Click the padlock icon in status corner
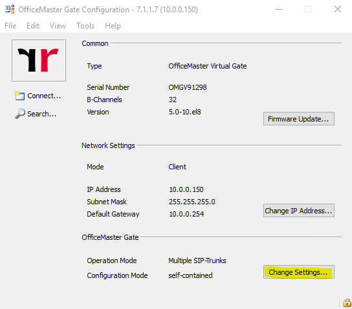The image size is (352, 309). point(347,303)
